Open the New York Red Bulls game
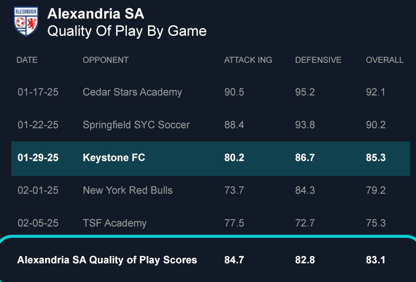 (x=128, y=191)
